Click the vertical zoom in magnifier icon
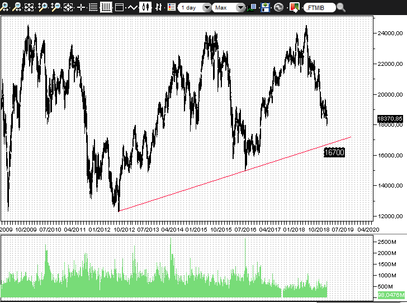Image resolution: width=407 pixels, height=303 pixels. click(42, 7)
